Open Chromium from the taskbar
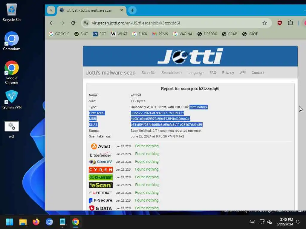 point(49,222)
